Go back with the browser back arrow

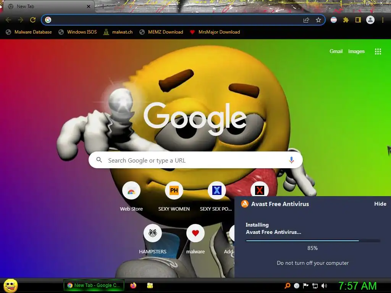[x=8, y=20]
